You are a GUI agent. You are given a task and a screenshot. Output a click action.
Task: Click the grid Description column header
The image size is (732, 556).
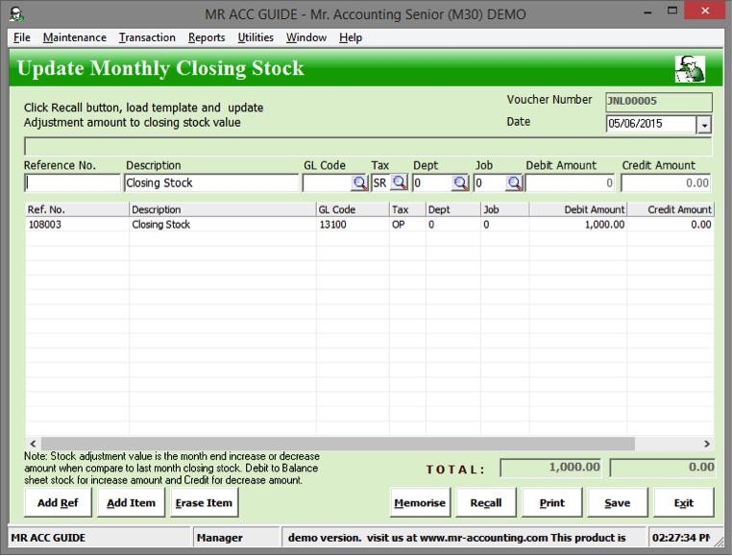point(222,209)
